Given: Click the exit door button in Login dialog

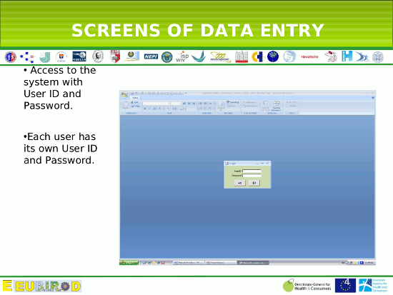Looking at the screenshot, I should click(254, 183).
